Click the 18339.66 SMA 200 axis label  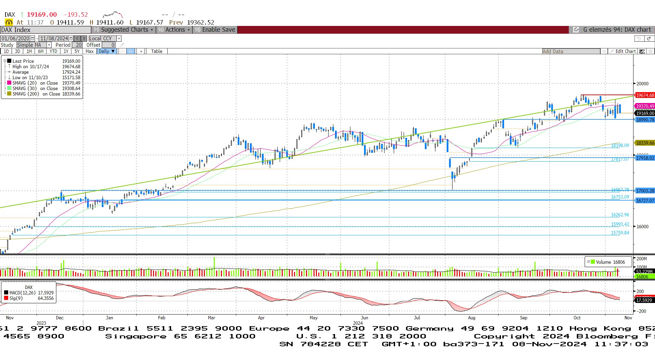click(645, 143)
